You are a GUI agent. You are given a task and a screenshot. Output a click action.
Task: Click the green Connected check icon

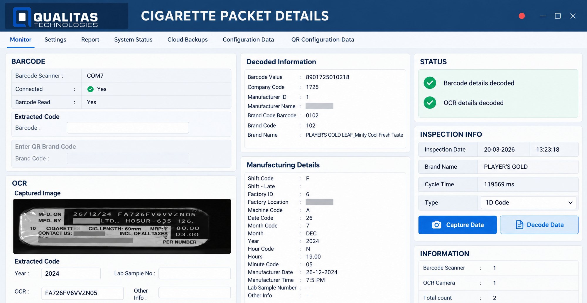[x=90, y=89]
